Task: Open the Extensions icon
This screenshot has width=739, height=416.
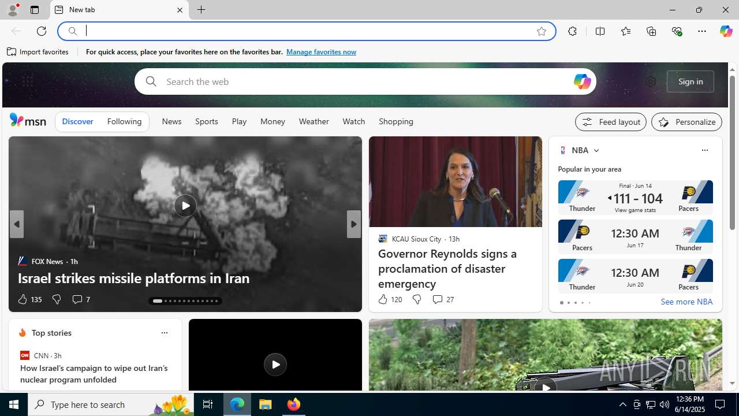Action: tap(572, 31)
